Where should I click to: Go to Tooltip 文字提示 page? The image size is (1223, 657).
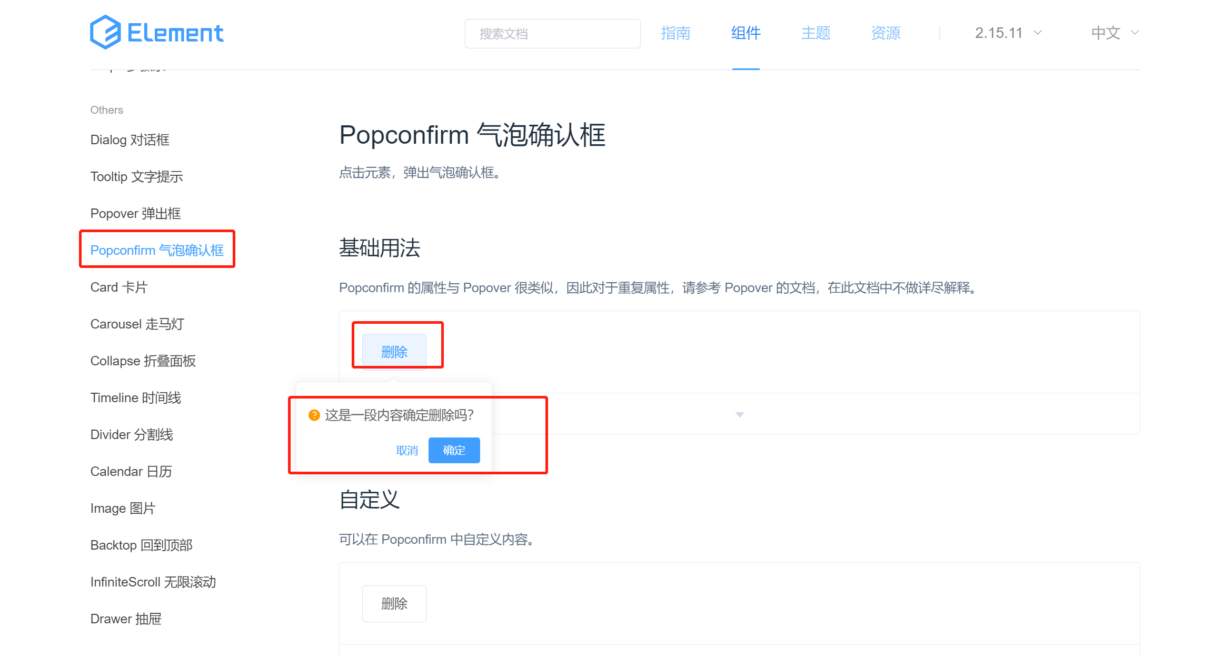tap(136, 177)
